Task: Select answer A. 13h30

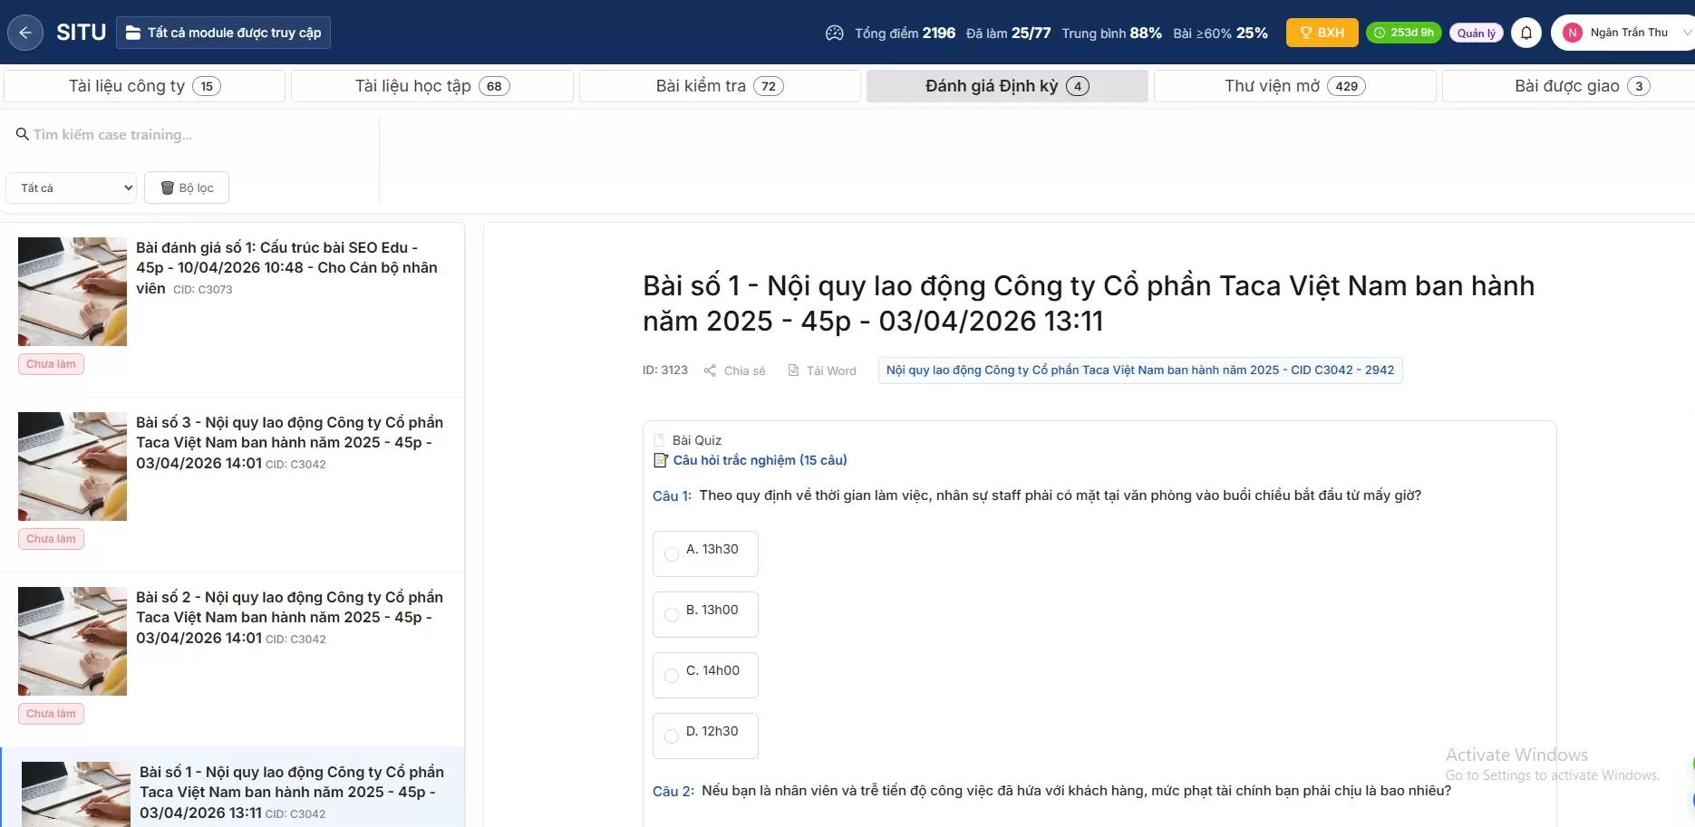Action: click(705, 553)
